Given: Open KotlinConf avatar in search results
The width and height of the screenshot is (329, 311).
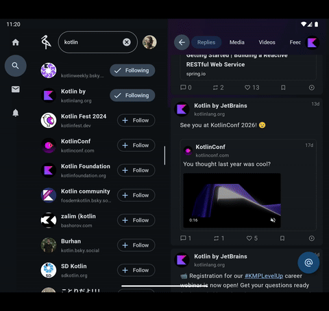Looking at the screenshot, I should coord(49,146).
